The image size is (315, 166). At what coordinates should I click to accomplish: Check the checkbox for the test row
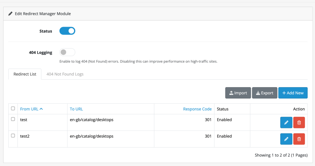pos(13,119)
